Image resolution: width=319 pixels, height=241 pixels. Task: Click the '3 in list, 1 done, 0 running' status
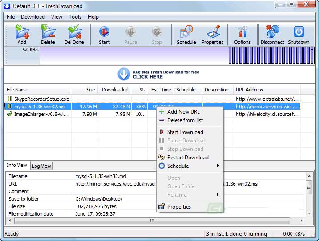tap(236, 234)
